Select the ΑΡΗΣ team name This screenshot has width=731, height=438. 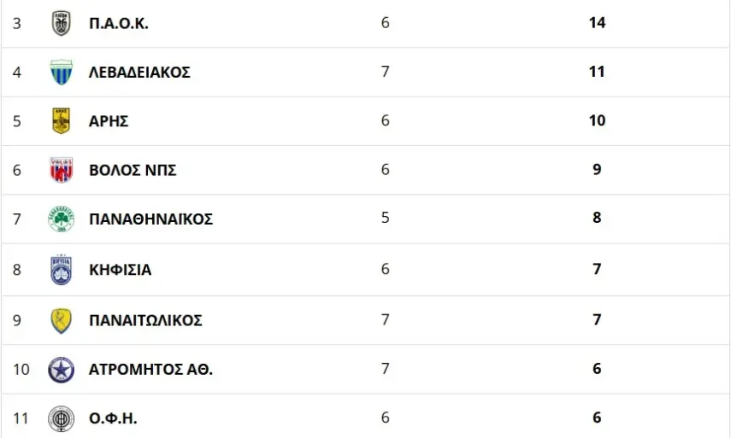tap(109, 121)
